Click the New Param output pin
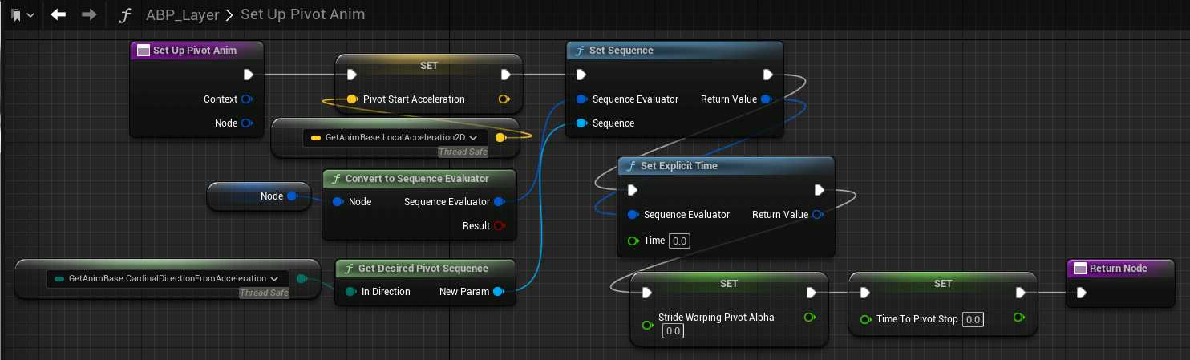Viewport: 1190px width, 360px height. point(499,292)
